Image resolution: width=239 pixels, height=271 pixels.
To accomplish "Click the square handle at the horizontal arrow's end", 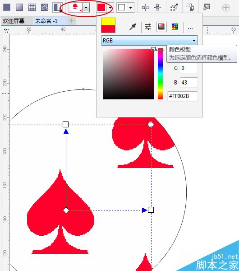I will click(x=151, y=210).
